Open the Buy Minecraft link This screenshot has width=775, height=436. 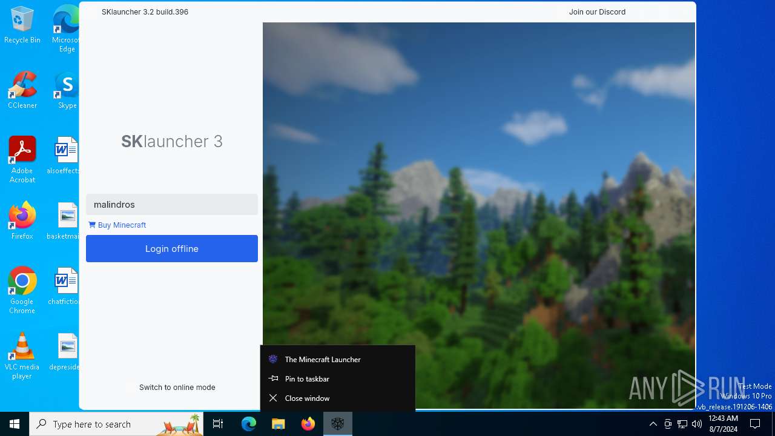pos(117,225)
